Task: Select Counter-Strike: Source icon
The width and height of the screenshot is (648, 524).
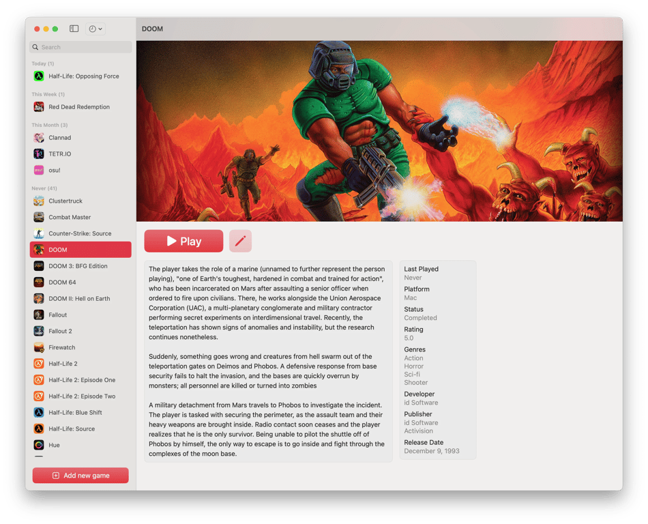Action: point(39,233)
